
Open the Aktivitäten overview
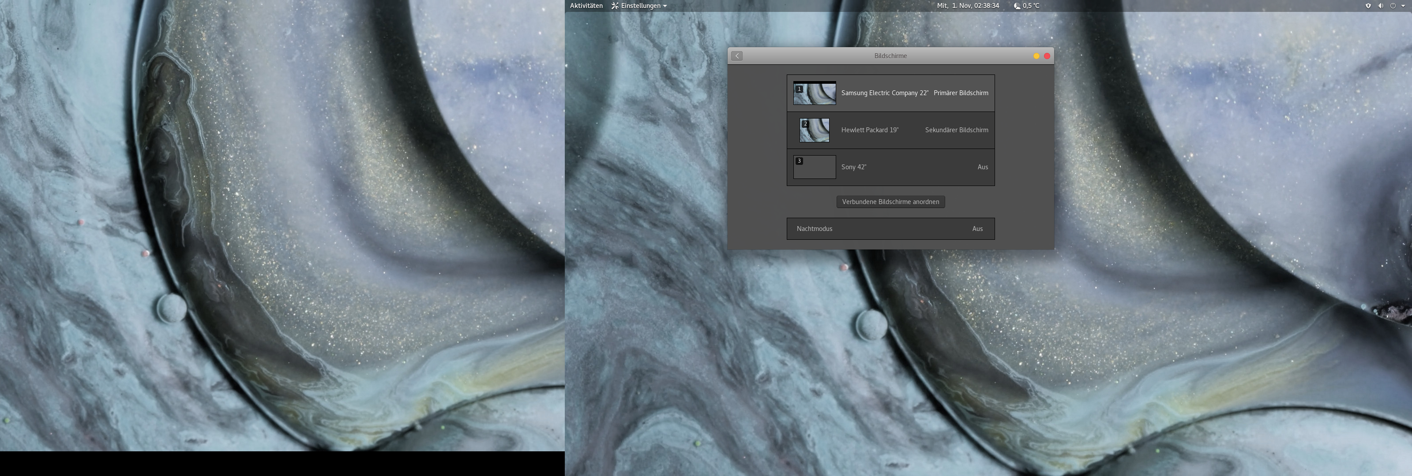pos(586,5)
